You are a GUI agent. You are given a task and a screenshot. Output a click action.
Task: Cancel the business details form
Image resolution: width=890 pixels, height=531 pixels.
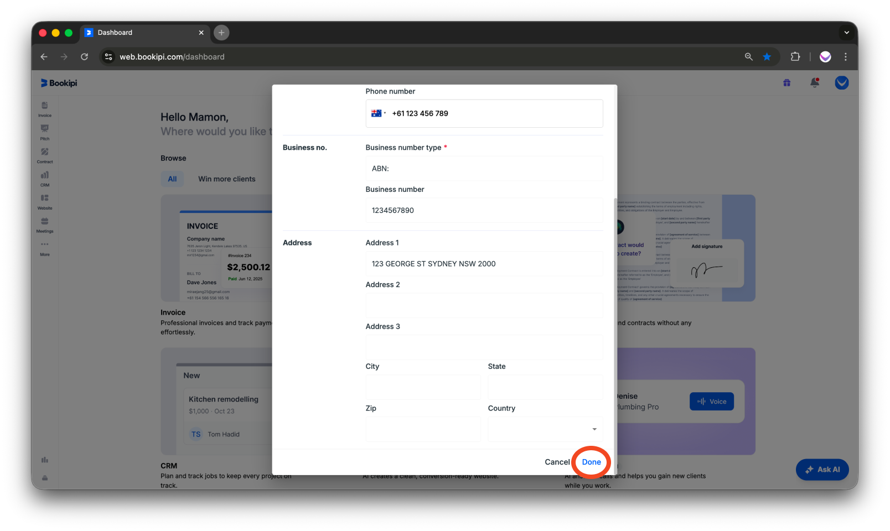click(x=557, y=462)
